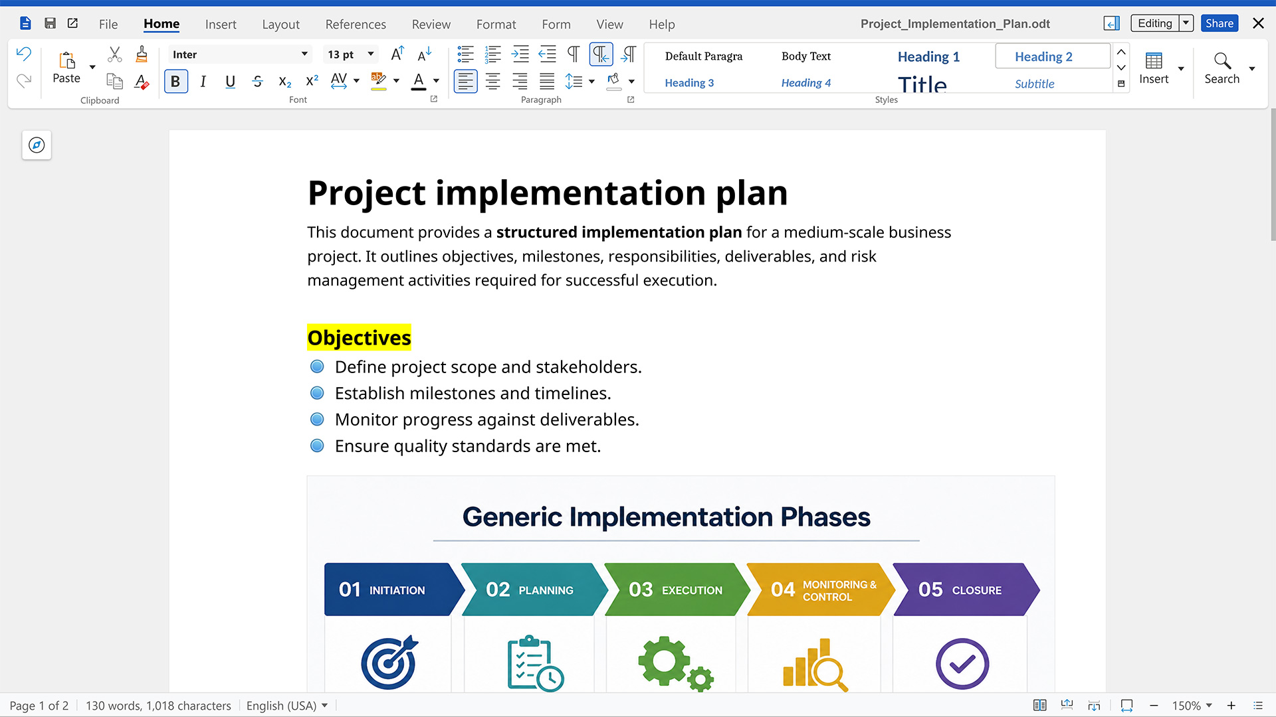This screenshot has height=717, width=1276.
Task: Open the Navigator compass icon
Action: 37,145
